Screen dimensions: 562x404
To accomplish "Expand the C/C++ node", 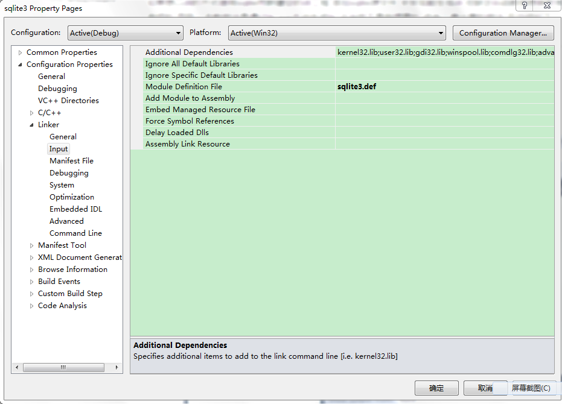I will coord(31,113).
